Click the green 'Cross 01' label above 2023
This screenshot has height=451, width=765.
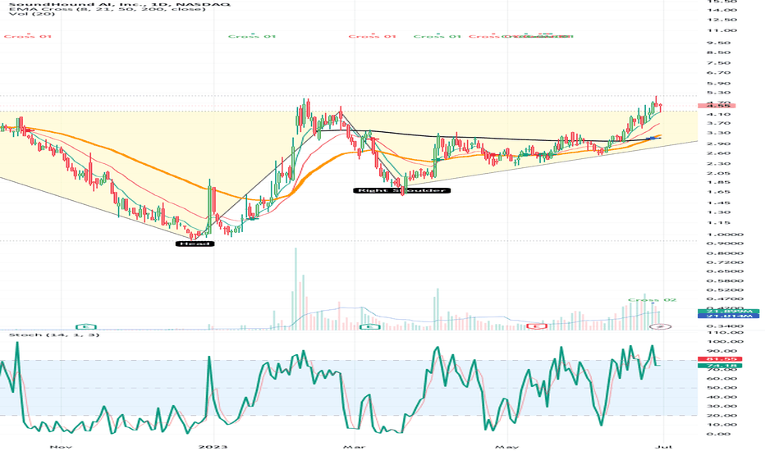pyautogui.click(x=252, y=37)
